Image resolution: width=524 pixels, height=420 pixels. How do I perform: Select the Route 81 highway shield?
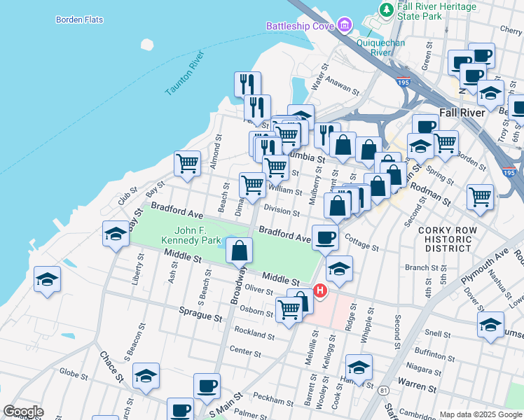(x=384, y=390)
